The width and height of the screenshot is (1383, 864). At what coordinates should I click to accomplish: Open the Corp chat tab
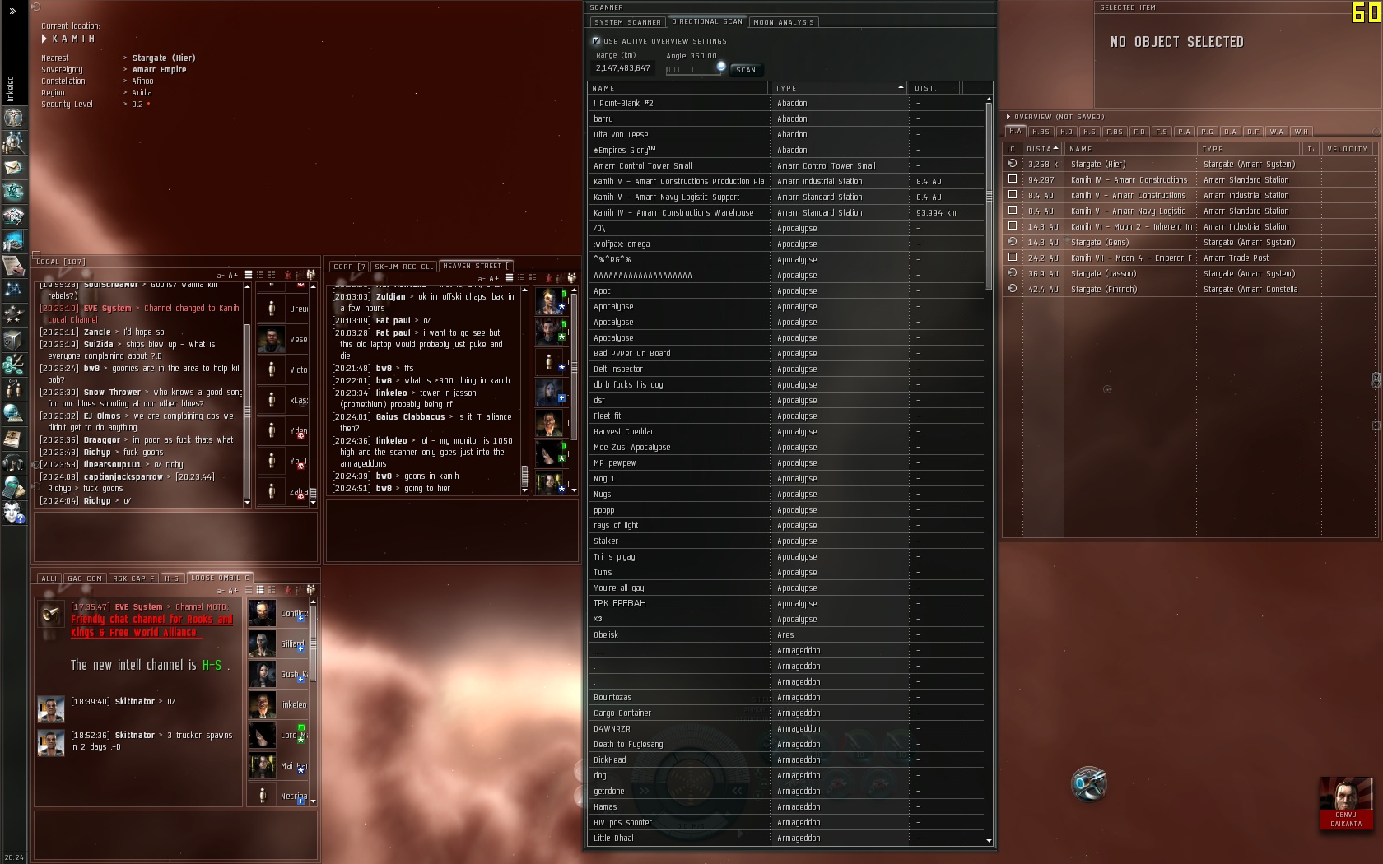point(349,267)
